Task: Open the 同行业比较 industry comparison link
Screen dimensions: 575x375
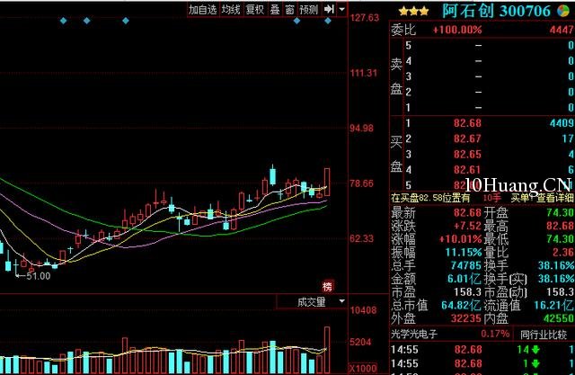Action: click(544, 335)
